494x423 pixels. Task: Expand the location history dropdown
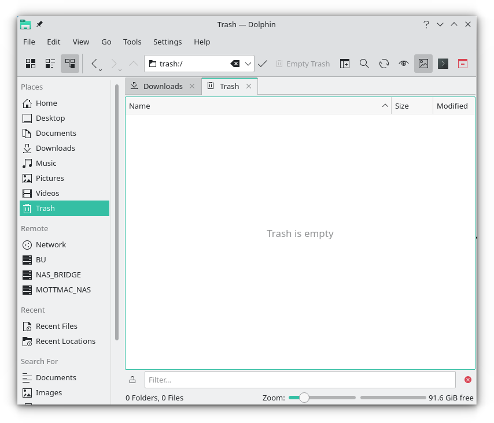(248, 64)
